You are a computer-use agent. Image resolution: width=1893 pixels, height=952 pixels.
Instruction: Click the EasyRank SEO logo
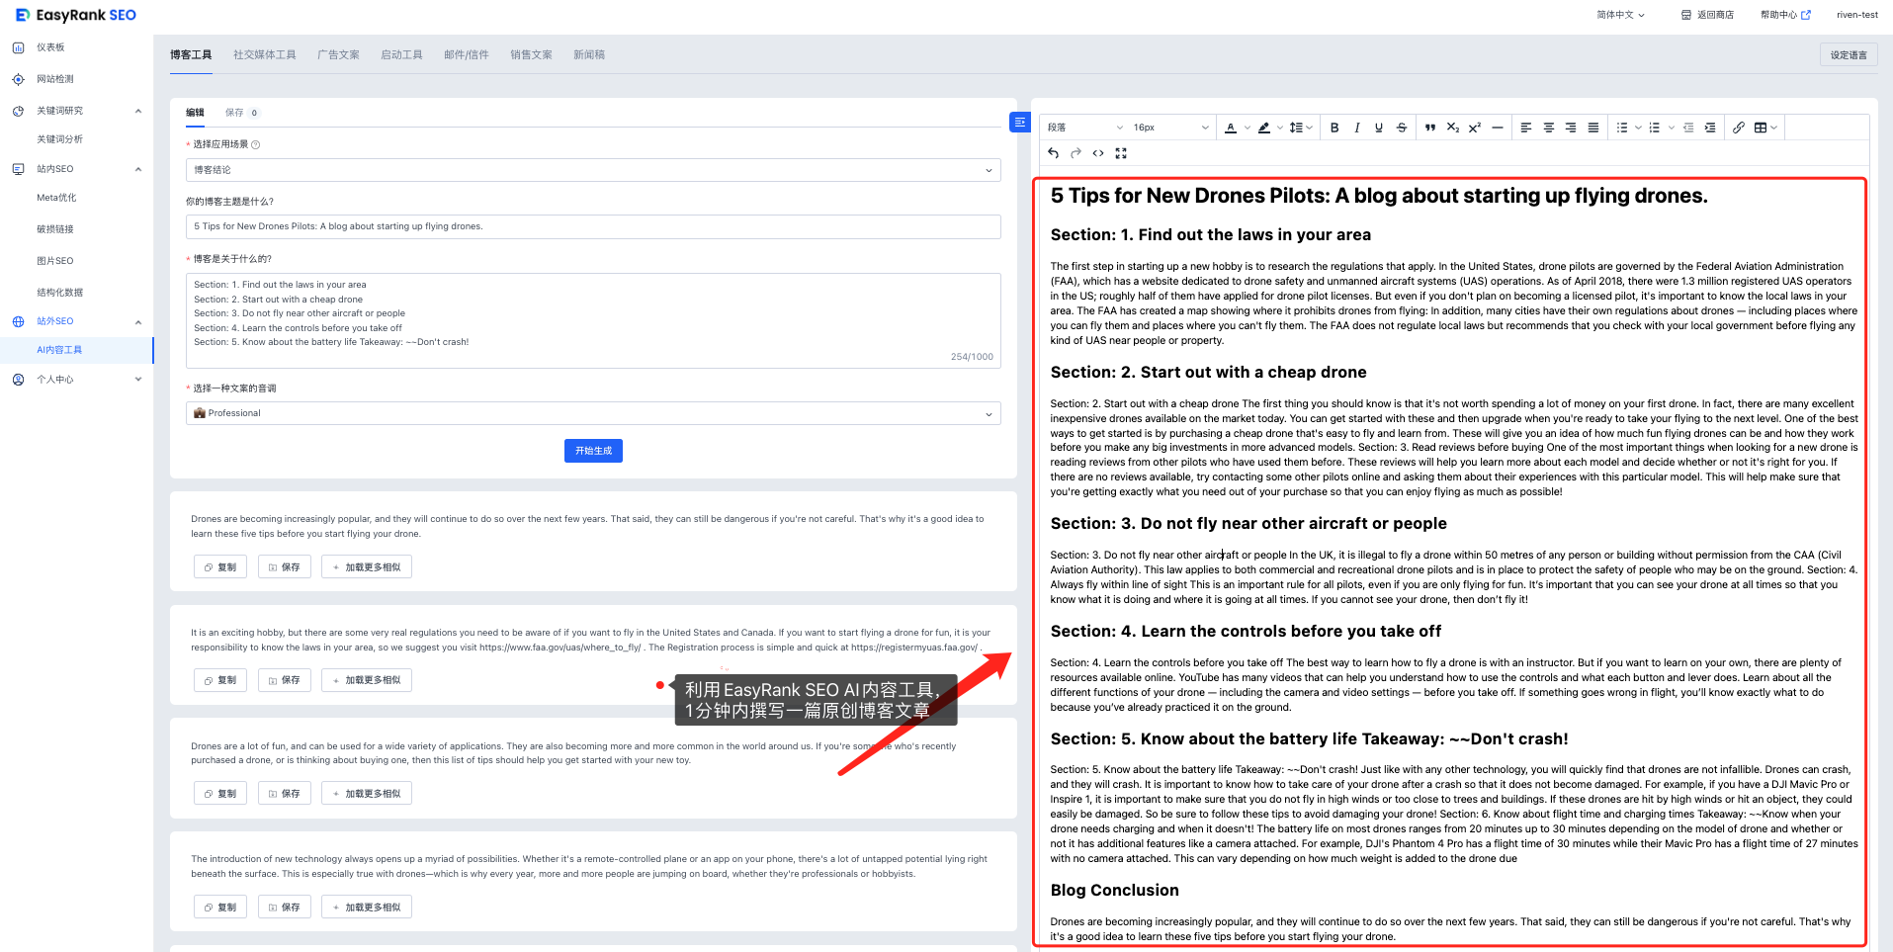coord(76,15)
